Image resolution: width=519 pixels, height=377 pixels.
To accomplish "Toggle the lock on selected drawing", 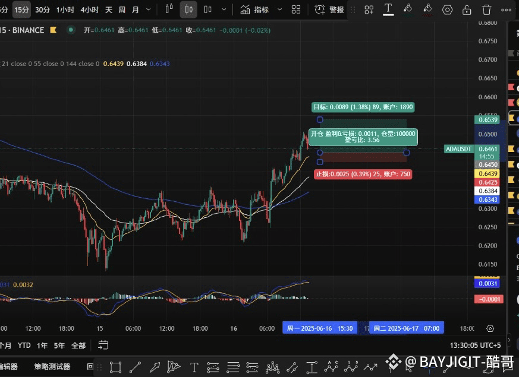I will pos(467,10).
